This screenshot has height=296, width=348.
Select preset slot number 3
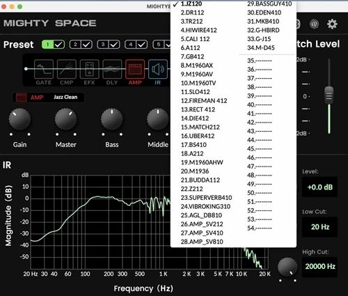pyautogui.click(x=103, y=45)
